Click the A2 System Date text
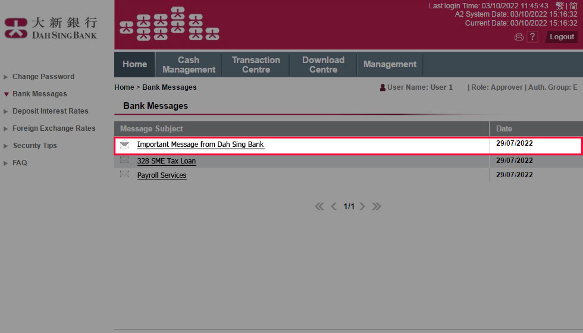The image size is (583, 333). click(x=516, y=14)
